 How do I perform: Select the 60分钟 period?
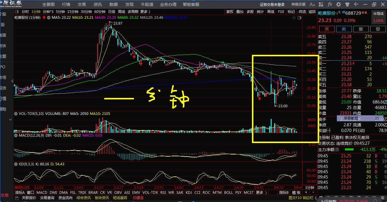[x=100, y=12]
